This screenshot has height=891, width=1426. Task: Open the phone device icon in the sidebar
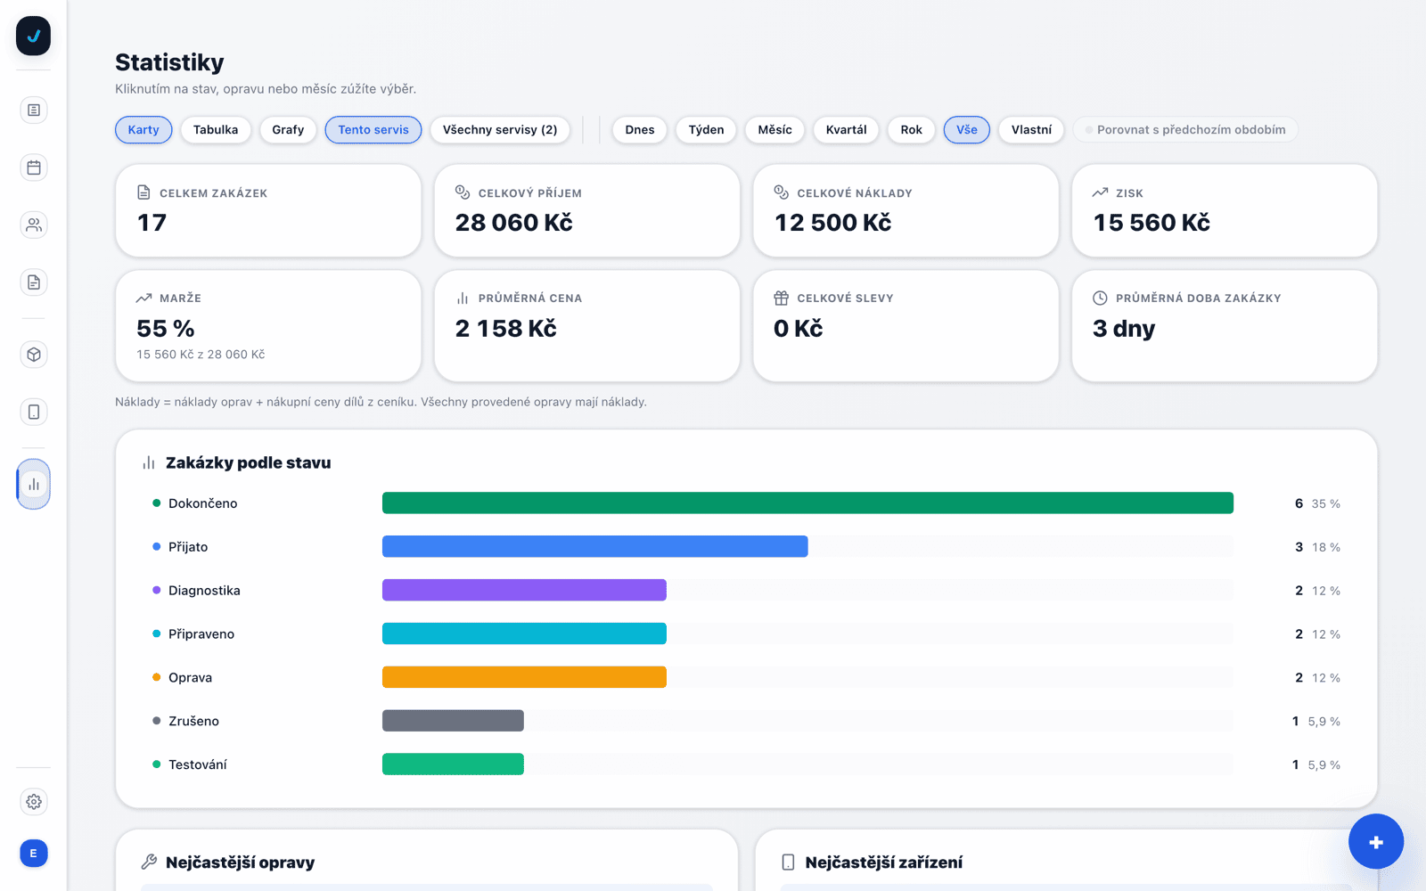[x=34, y=412]
